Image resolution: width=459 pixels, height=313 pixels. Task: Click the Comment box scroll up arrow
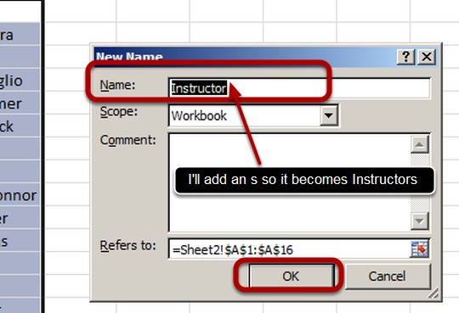pos(420,144)
